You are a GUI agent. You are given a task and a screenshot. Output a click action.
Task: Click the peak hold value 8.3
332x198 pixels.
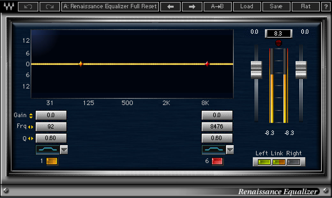[278, 33]
